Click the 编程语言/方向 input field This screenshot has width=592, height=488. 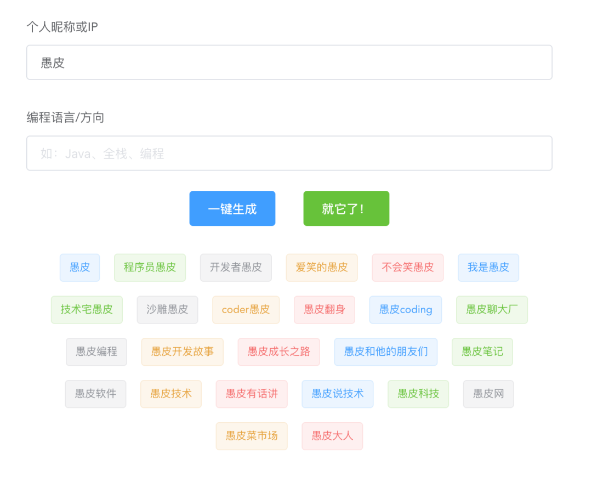point(289,153)
